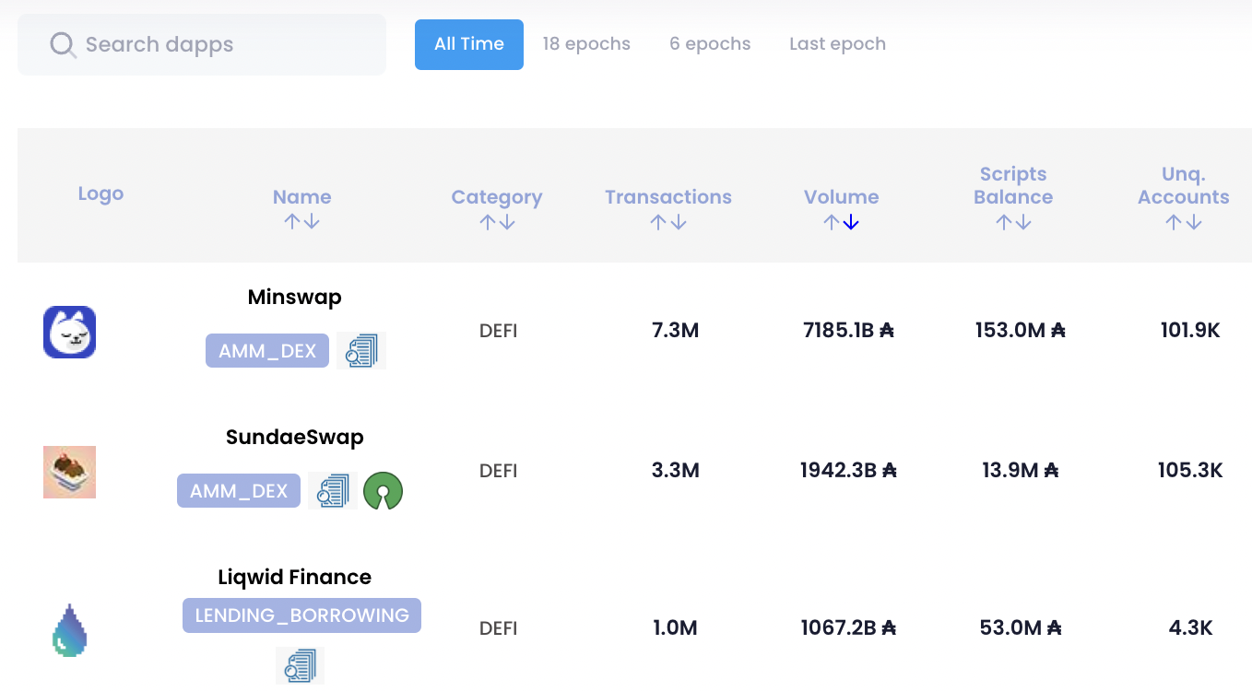Open Liqwid Finance's smart contract scripts icon
1252x691 pixels.
pos(299,665)
